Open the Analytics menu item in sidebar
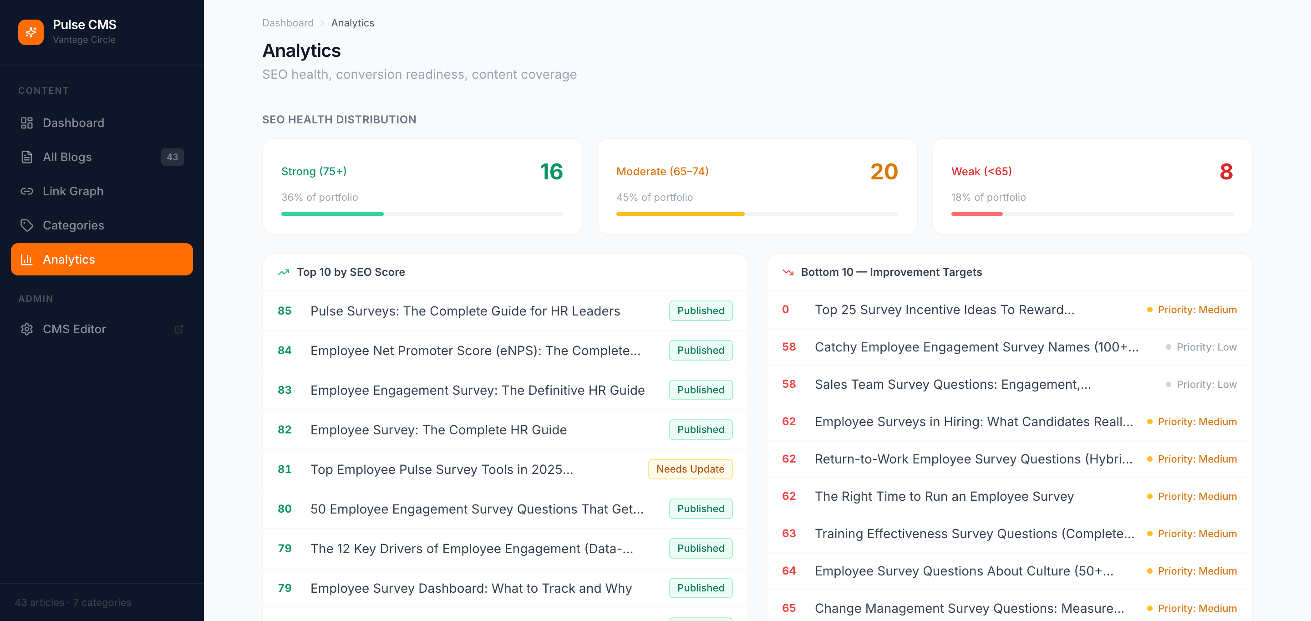 (102, 259)
